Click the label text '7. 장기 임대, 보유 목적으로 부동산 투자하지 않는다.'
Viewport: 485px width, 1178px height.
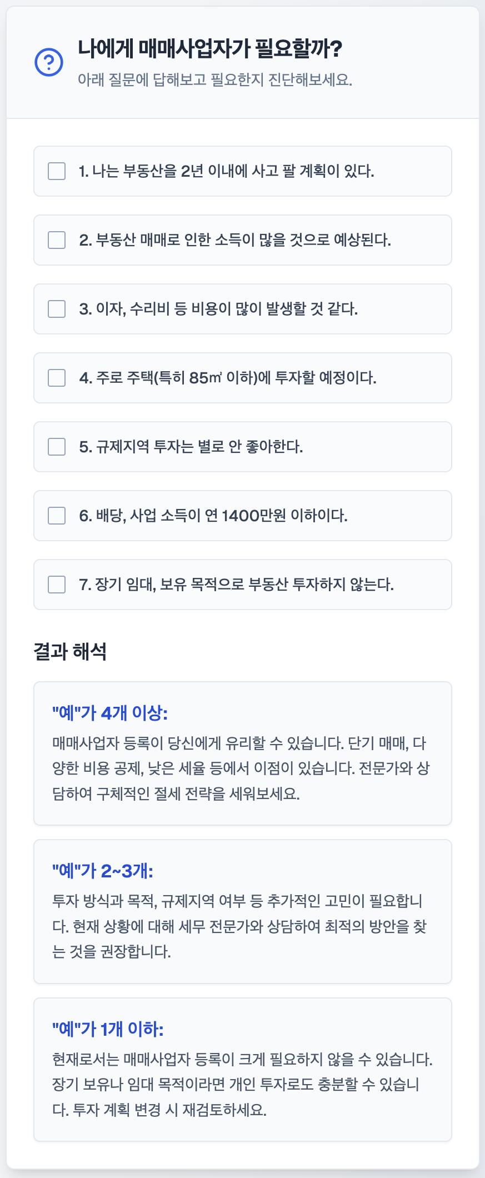(x=236, y=585)
